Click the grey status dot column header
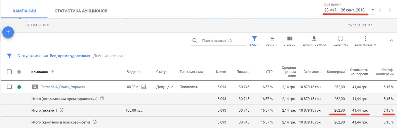Screen dimensions: 397x128 [19, 72]
